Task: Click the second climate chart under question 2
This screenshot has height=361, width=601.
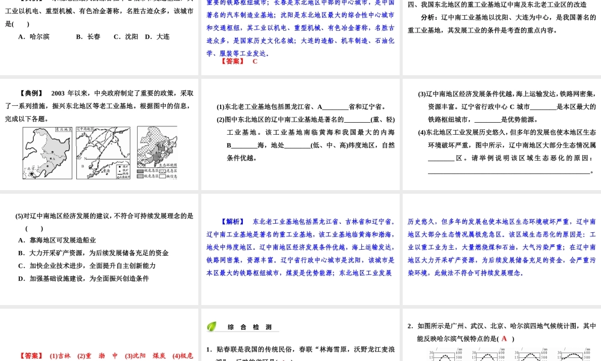Action: 489,354
